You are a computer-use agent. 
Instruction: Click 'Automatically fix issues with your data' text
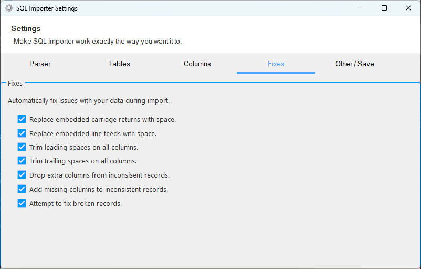point(89,101)
